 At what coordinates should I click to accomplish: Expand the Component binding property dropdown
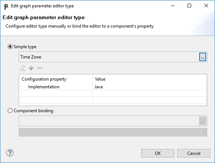(113, 132)
